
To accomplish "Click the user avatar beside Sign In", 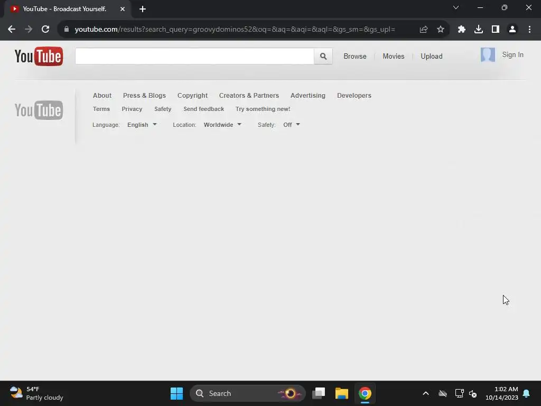I will (x=488, y=55).
